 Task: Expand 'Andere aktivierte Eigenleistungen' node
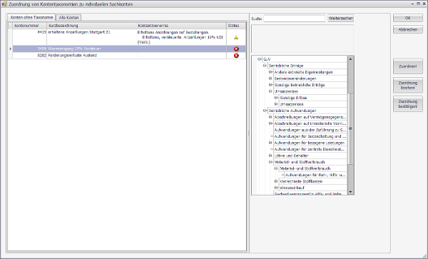pos(270,72)
